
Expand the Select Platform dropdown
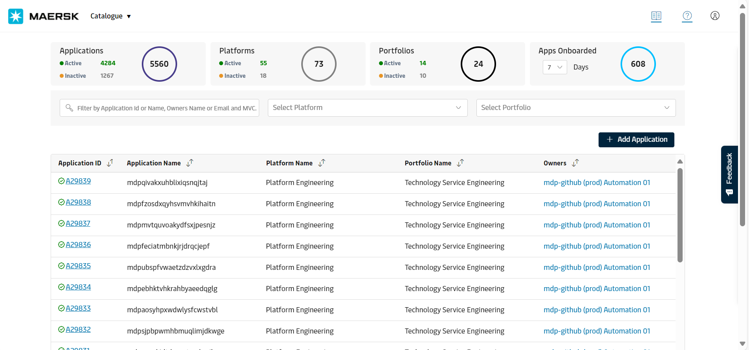[x=368, y=108]
